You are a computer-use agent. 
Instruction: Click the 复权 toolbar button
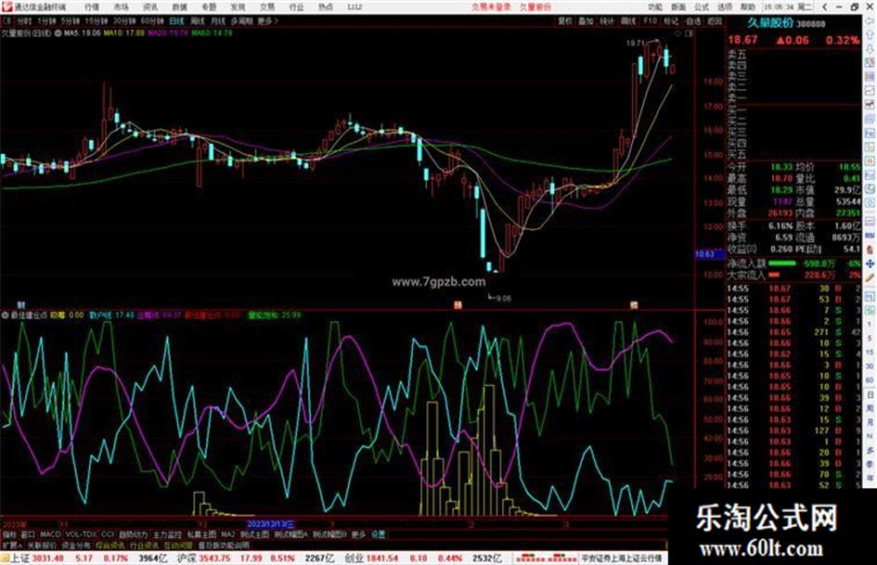point(565,20)
